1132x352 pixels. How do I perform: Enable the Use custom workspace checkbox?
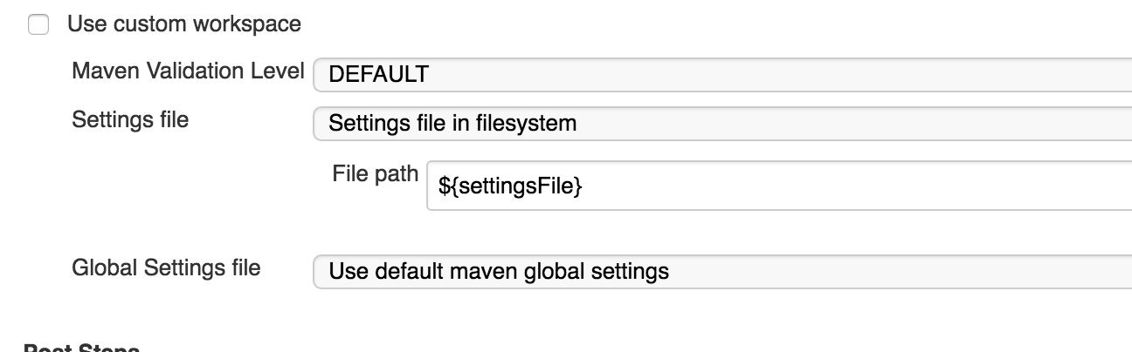(38, 25)
